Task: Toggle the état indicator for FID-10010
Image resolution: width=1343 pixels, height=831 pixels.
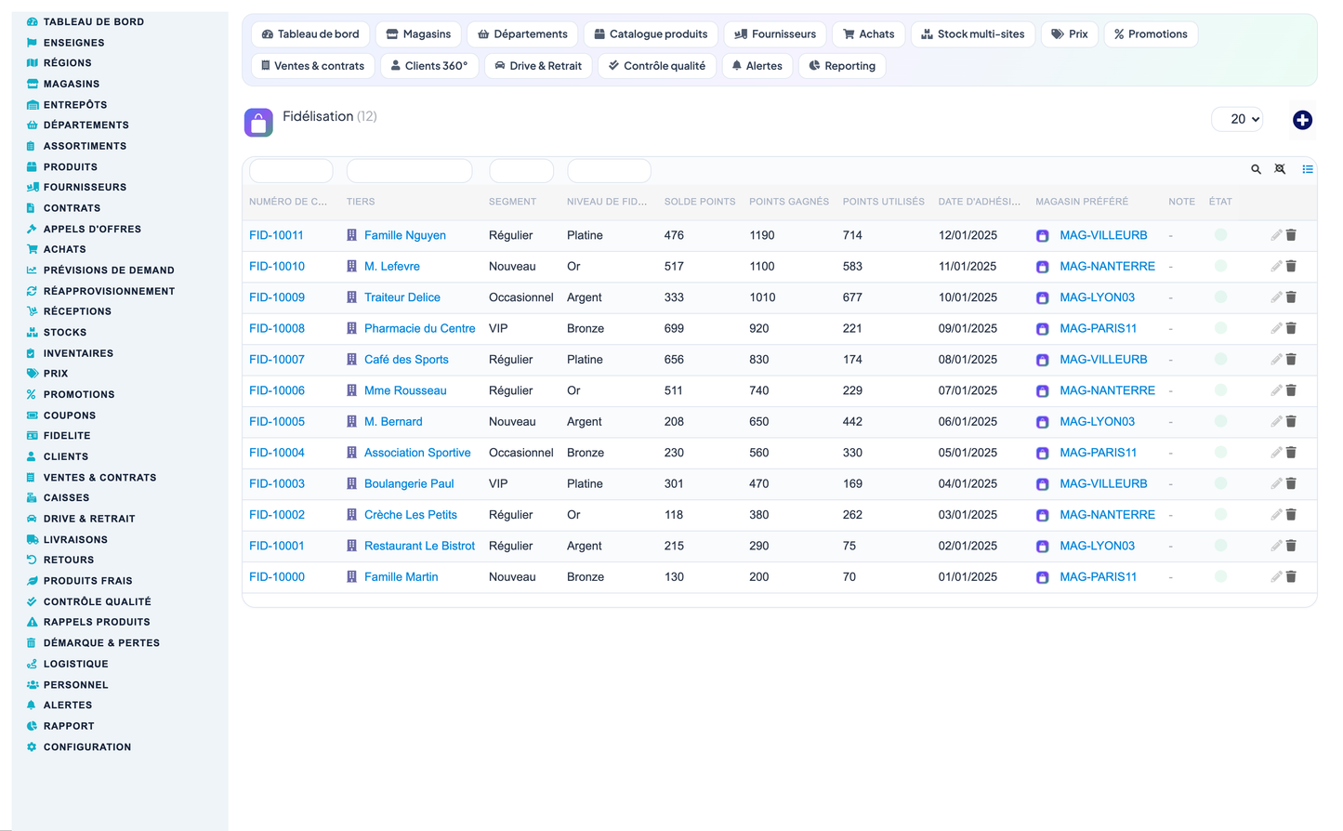Action: click(x=1220, y=266)
